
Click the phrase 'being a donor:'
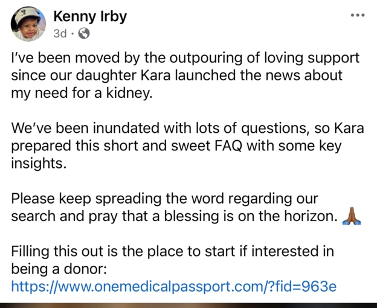59,269
